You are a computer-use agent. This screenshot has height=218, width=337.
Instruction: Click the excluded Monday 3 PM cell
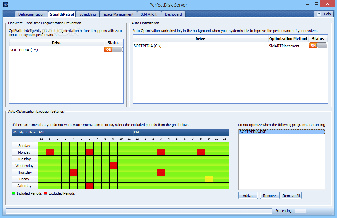tap(161, 152)
